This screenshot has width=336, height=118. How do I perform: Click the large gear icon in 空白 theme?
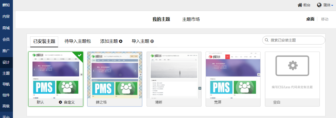pos(292,66)
